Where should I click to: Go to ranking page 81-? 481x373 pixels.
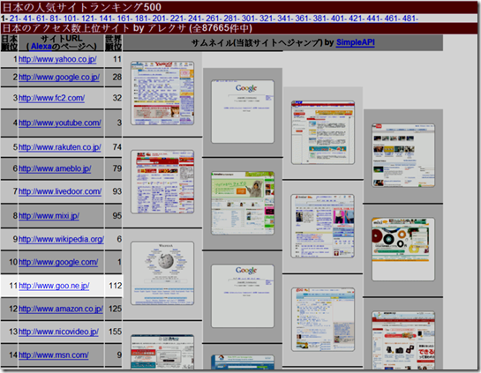tap(56, 19)
